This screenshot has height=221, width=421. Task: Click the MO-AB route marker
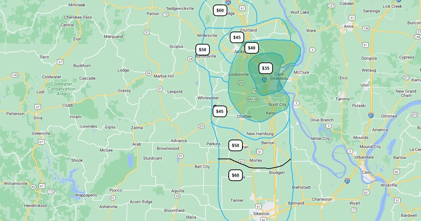tap(253, 99)
